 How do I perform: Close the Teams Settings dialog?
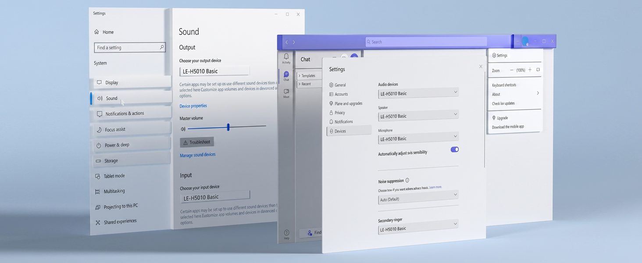click(x=481, y=67)
